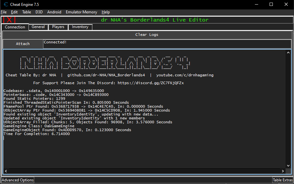Image resolution: width=294 pixels, height=184 pixels.
Task: Click the 'Found Static Pointers: 1299' log line
Action: click(x=34, y=99)
